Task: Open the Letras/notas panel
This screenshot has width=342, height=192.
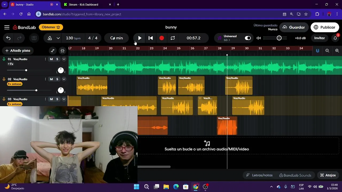Action: click(x=259, y=175)
